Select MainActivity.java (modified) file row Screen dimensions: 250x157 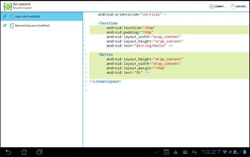(x=42, y=25)
